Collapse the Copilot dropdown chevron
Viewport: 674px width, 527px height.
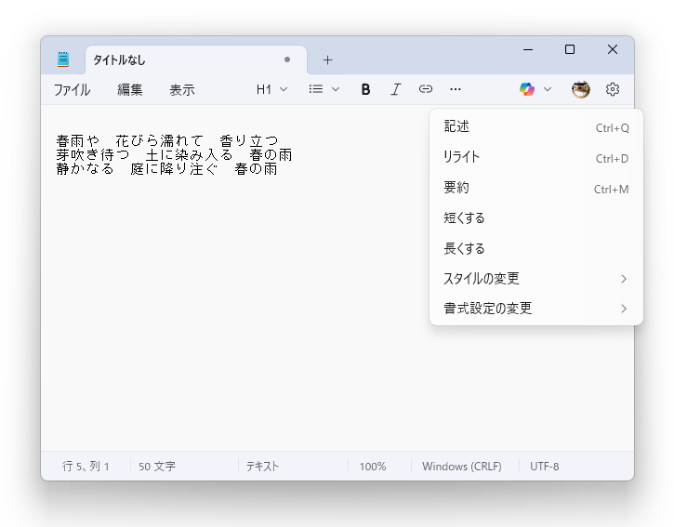click(548, 89)
